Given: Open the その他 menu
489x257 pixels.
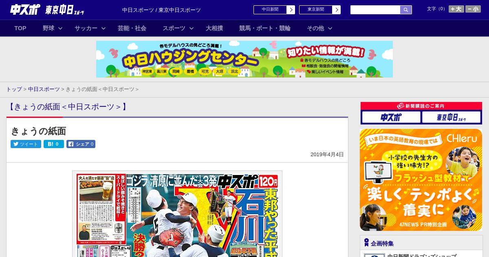Looking at the screenshot, I should coord(315,28).
